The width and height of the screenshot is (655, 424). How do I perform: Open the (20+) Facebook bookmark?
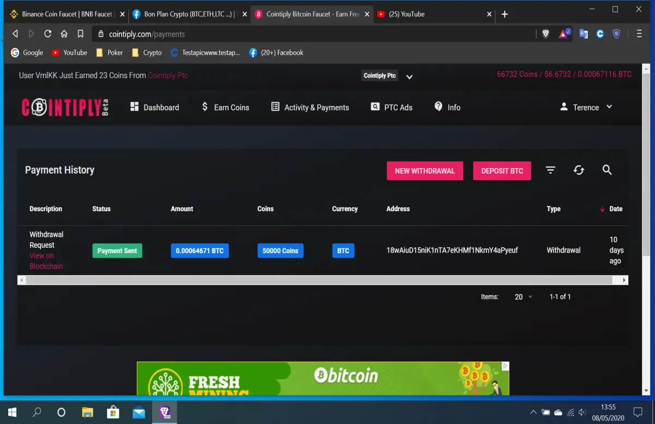(x=276, y=53)
